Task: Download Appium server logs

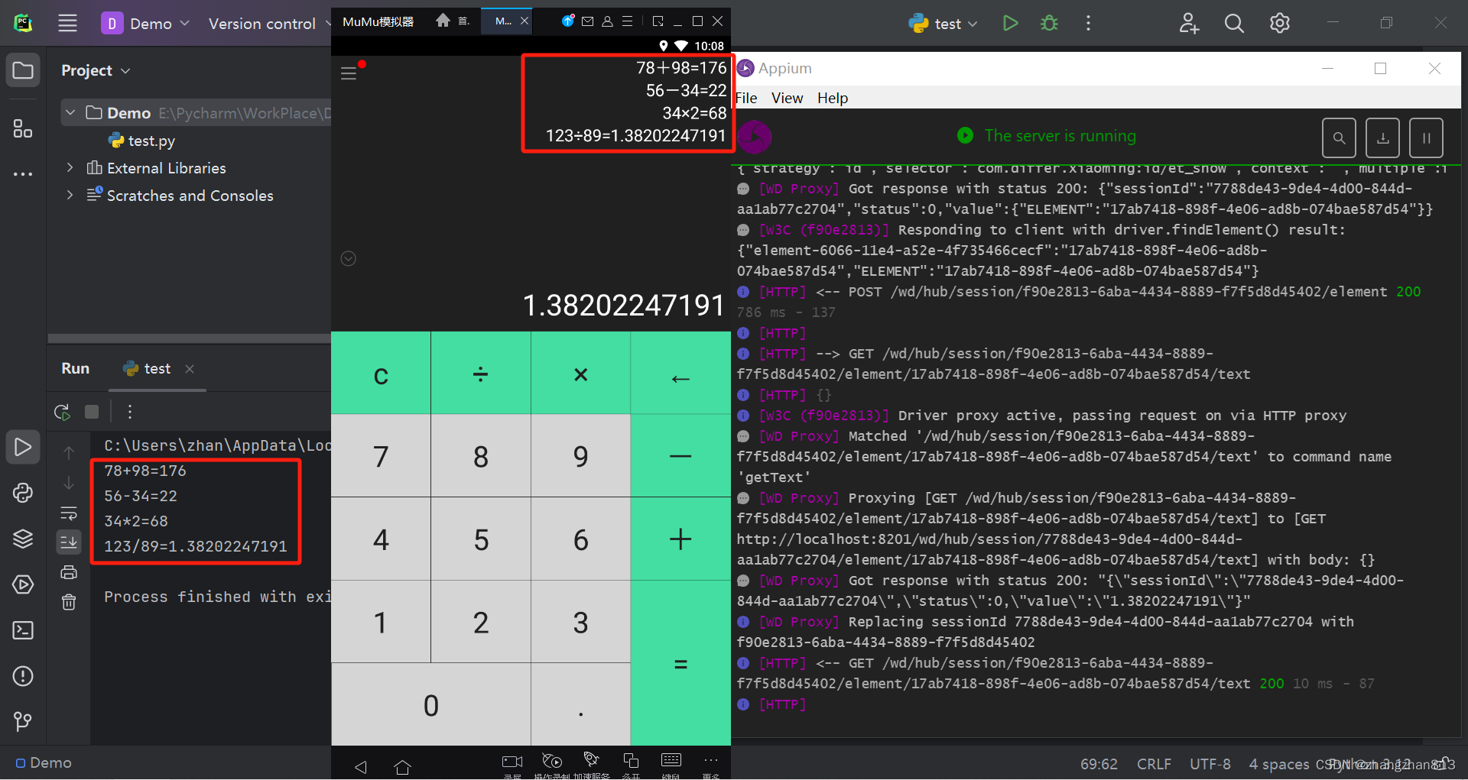Action: [1382, 138]
